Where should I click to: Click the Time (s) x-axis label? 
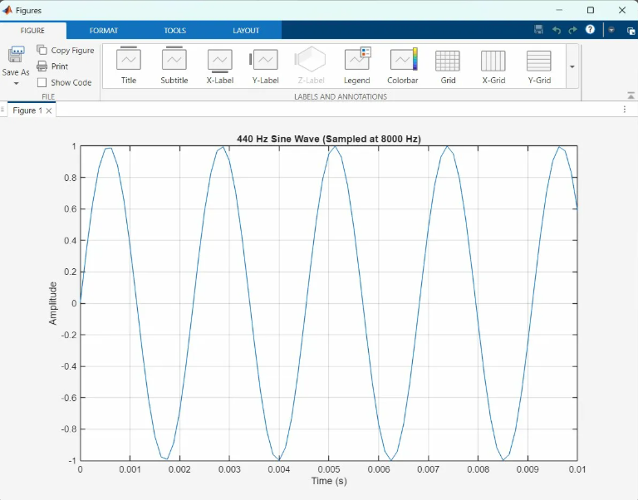pyautogui.click(x=329, y=481)
